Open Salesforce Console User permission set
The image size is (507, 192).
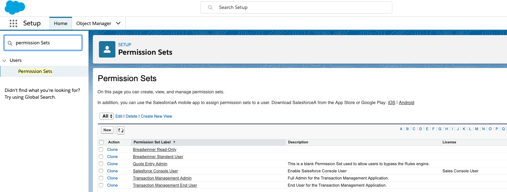[x=156, y=171]
